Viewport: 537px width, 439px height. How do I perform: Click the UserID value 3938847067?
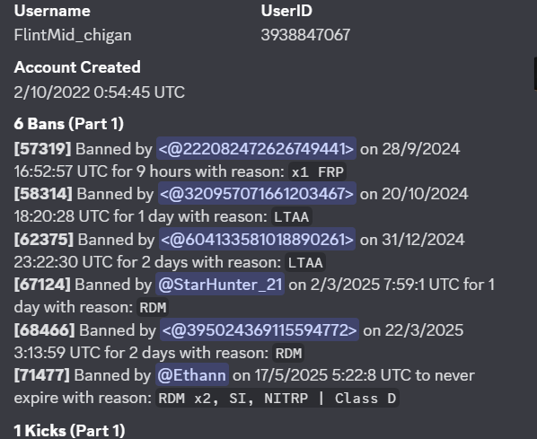pyautogui.click(x=305, y=35)
